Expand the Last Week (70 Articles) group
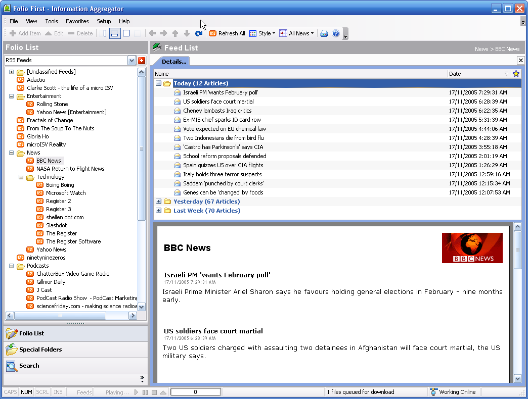The height and width of the screenshot is (399, 528). pos(158,211)
